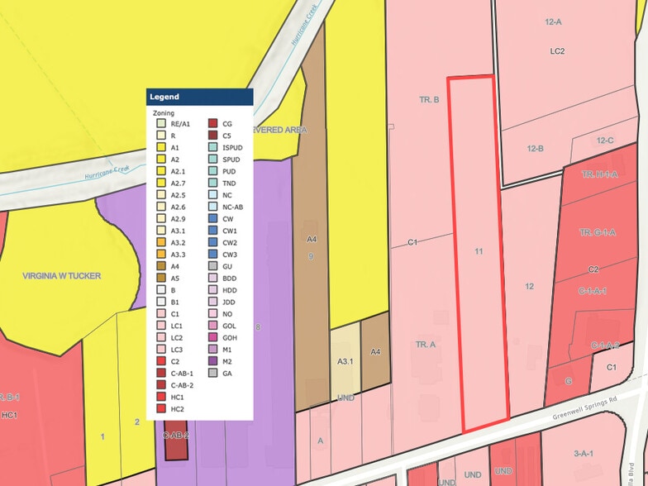Viewport: 648px width, 486px height.
Task: Click the Greenwell Springs Rd label
Action: point(584,408)
